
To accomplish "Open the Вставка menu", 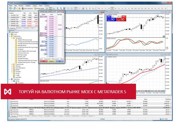I will (x=21, y=5).
